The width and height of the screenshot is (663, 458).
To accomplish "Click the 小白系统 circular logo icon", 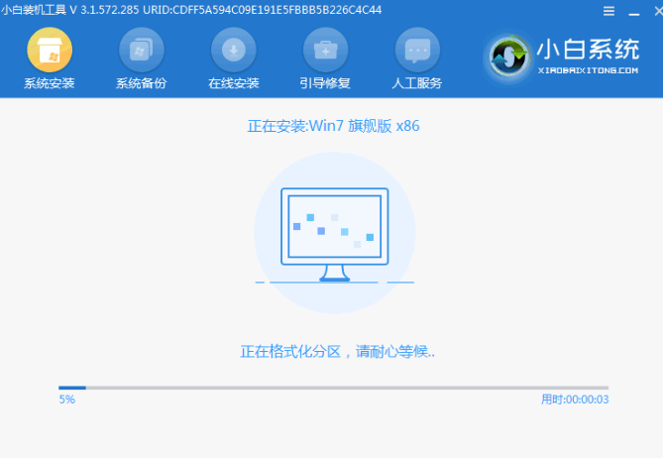I will (511, 57).
